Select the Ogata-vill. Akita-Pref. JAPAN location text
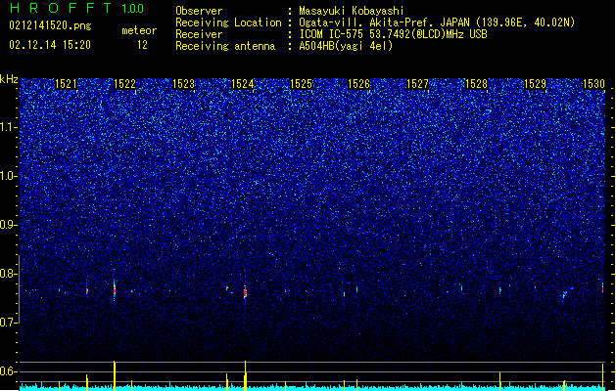This screenshot has height=391, width=616. 437,22
